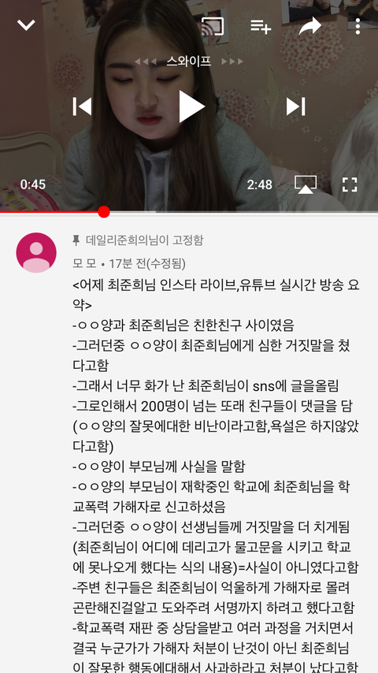Skip to the next video
378x673 pixels.
tap(295, 106)
